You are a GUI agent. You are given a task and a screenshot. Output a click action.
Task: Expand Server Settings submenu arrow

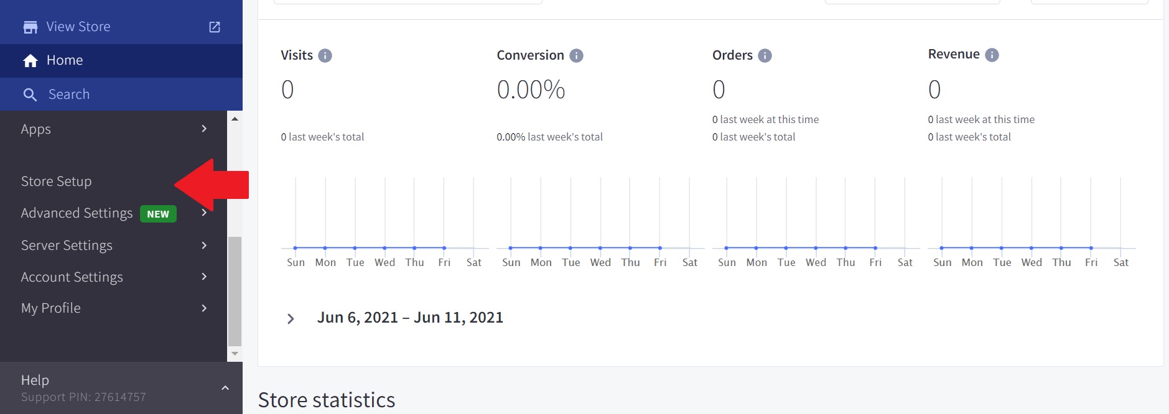tap(204, 246)
